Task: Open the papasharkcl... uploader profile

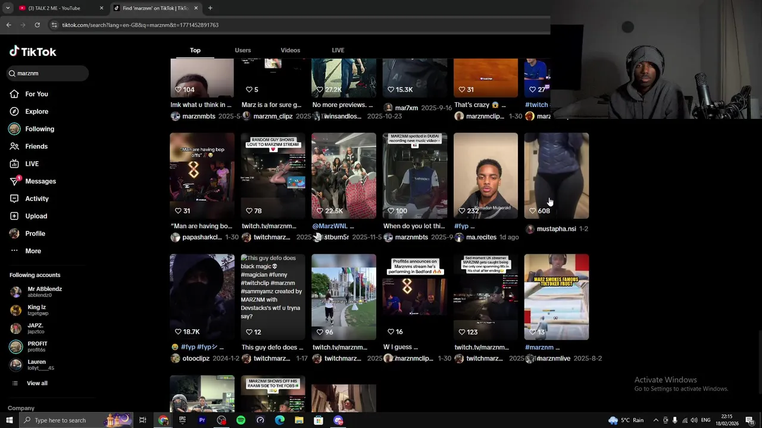Action: (202, 237)
